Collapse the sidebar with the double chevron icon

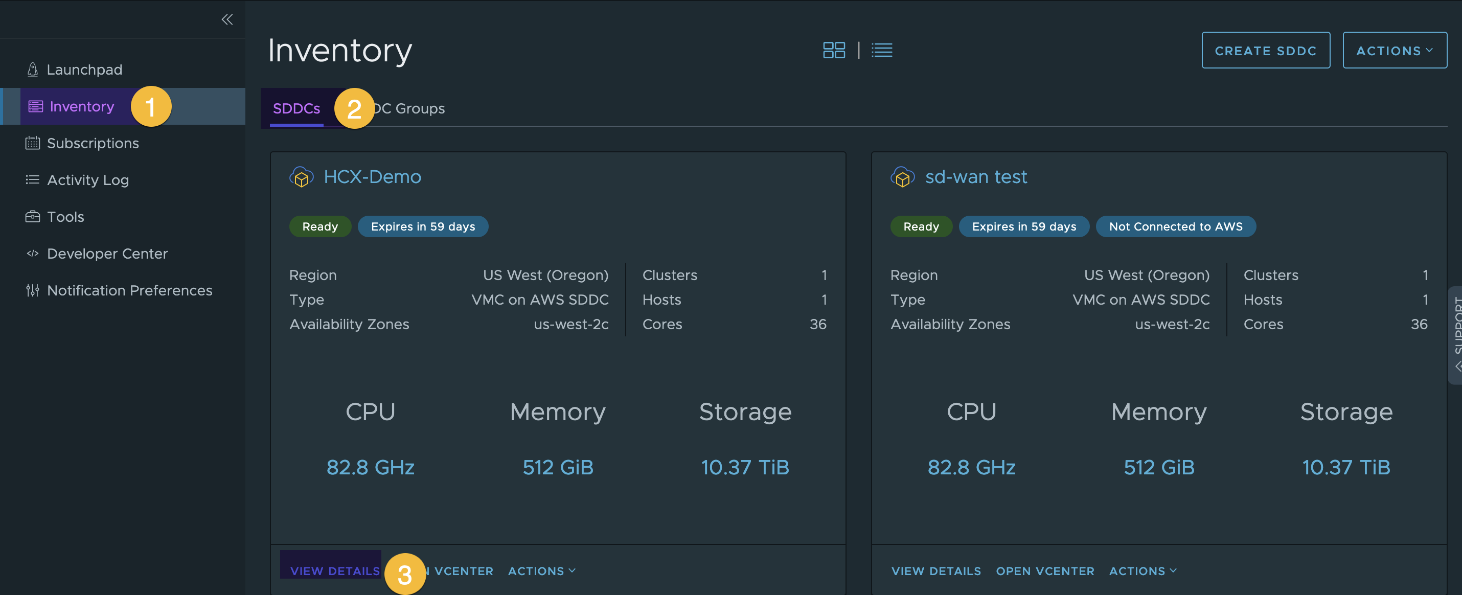[227, 20]
